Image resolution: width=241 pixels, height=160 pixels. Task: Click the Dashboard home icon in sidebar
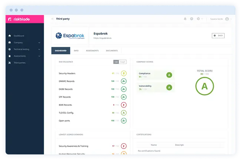10,36
